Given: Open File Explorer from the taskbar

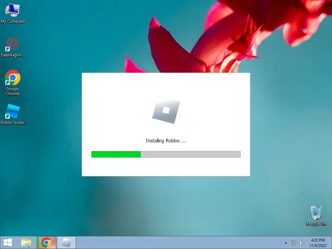Looking at the screenshot, I should pos(26,243).
